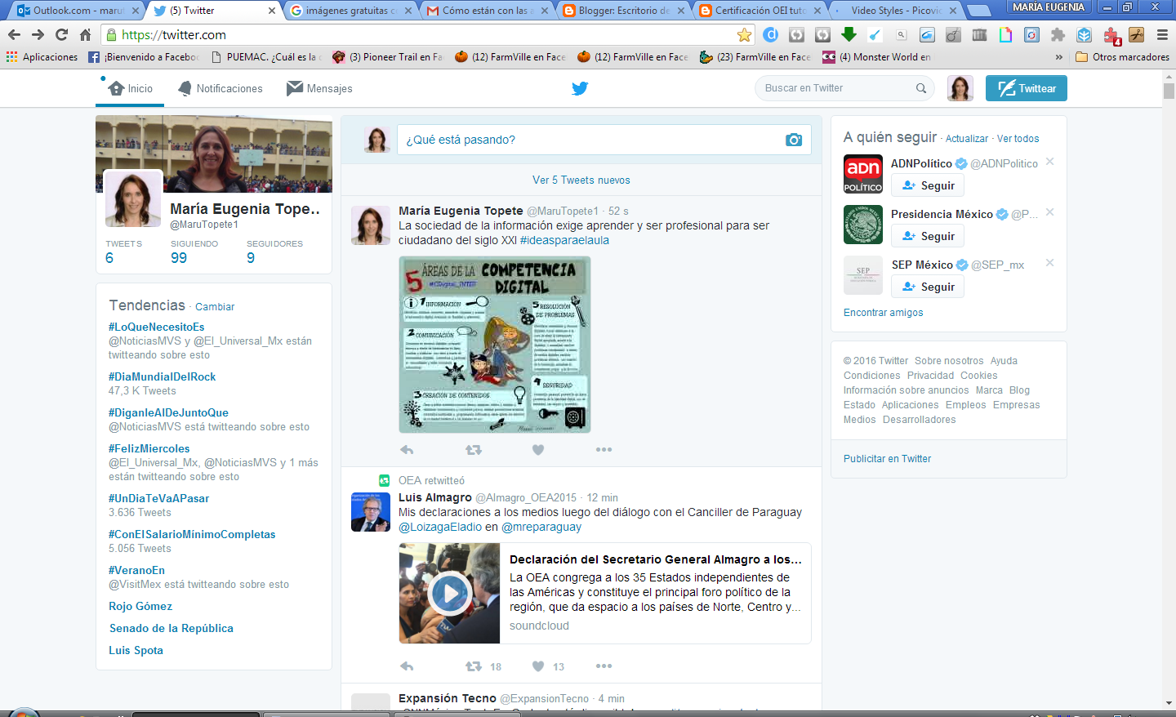Click the page vertical scrollbar thumb
The height and width of the screenshot is (717, 1176).
coord(1169,91)
